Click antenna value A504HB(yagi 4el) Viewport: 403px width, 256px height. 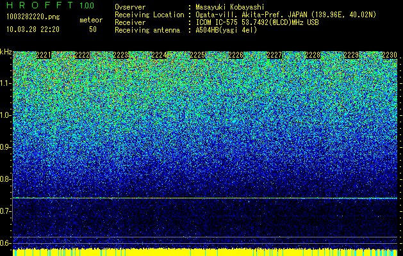coord(226,30)
